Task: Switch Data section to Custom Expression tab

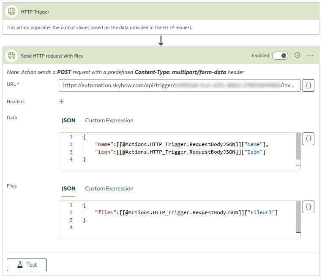Action: (109, 121)
